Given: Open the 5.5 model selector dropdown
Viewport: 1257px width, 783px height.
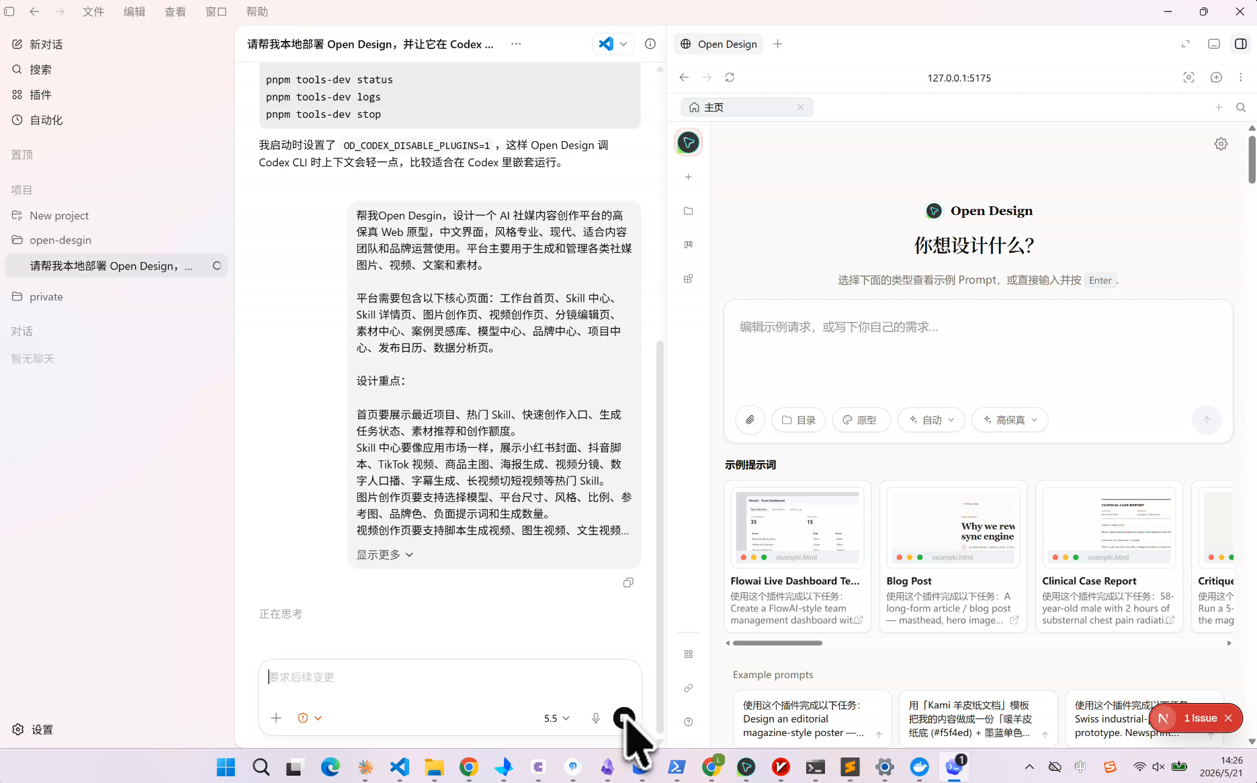Looking at the screenshot, I should coord(556,718).
